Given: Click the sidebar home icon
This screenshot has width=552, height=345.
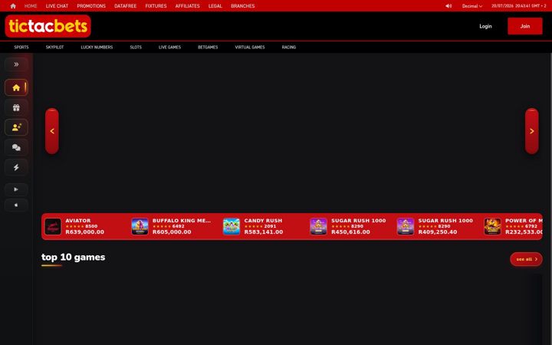Looking at the screenshot, I should point(16,87).
